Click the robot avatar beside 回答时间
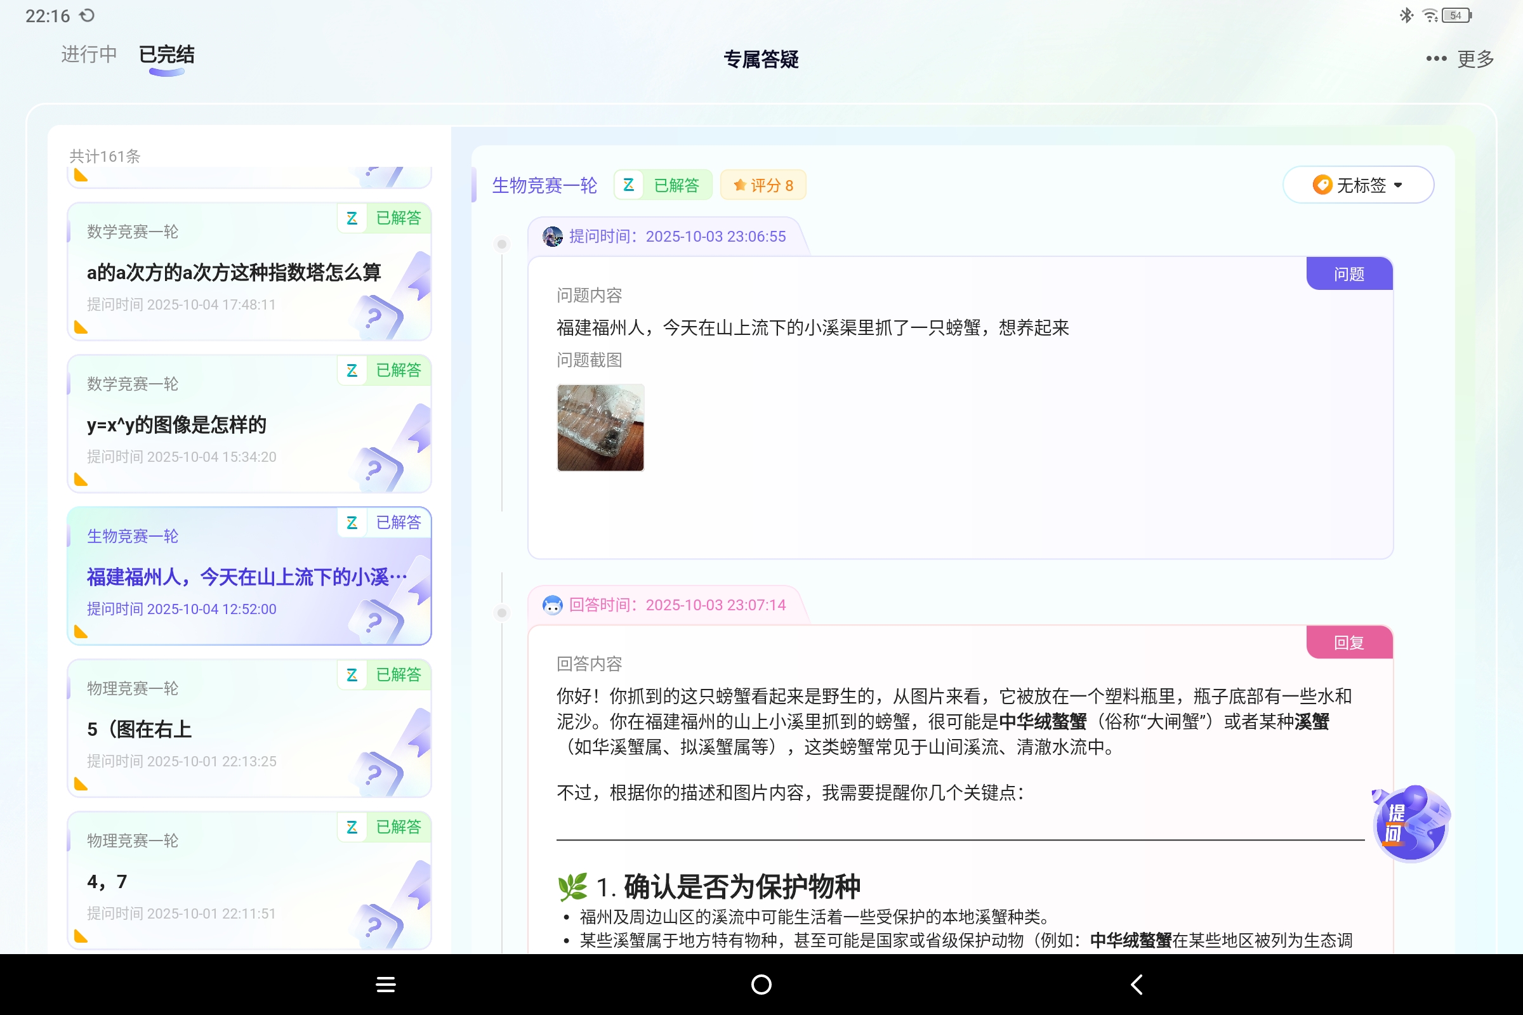The height and width of the screenshot is (1015, 1523). (x=552, y=605)
